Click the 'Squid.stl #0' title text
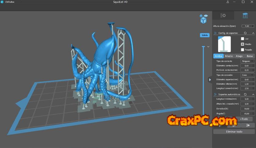 click(x=120, y=2)
